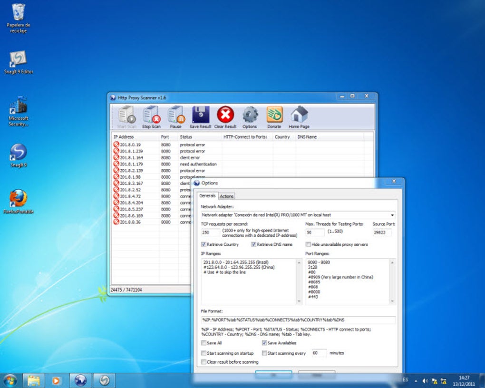Screen dimensions: 485x388
Task: Enable the Save All checkbox
Action: click(x=204, y=343)
